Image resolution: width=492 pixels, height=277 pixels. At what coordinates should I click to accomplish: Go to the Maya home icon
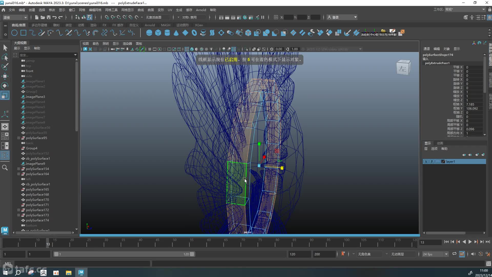(x=3, y=10)
